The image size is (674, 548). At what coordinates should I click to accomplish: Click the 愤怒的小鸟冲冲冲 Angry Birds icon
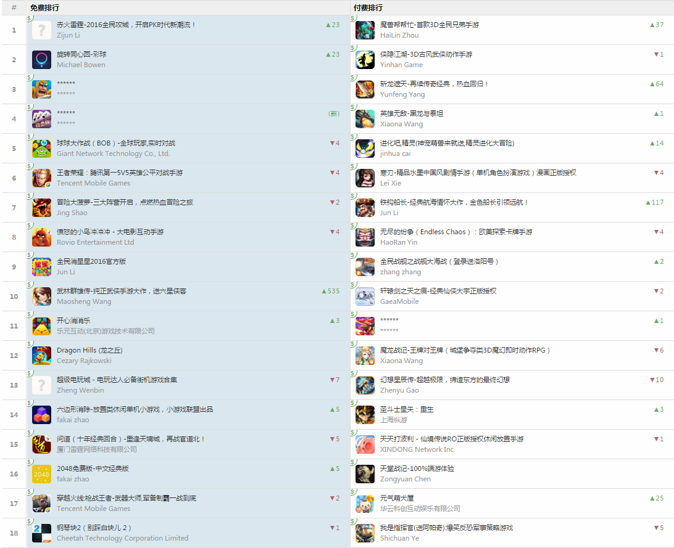(x=42, y=237)
